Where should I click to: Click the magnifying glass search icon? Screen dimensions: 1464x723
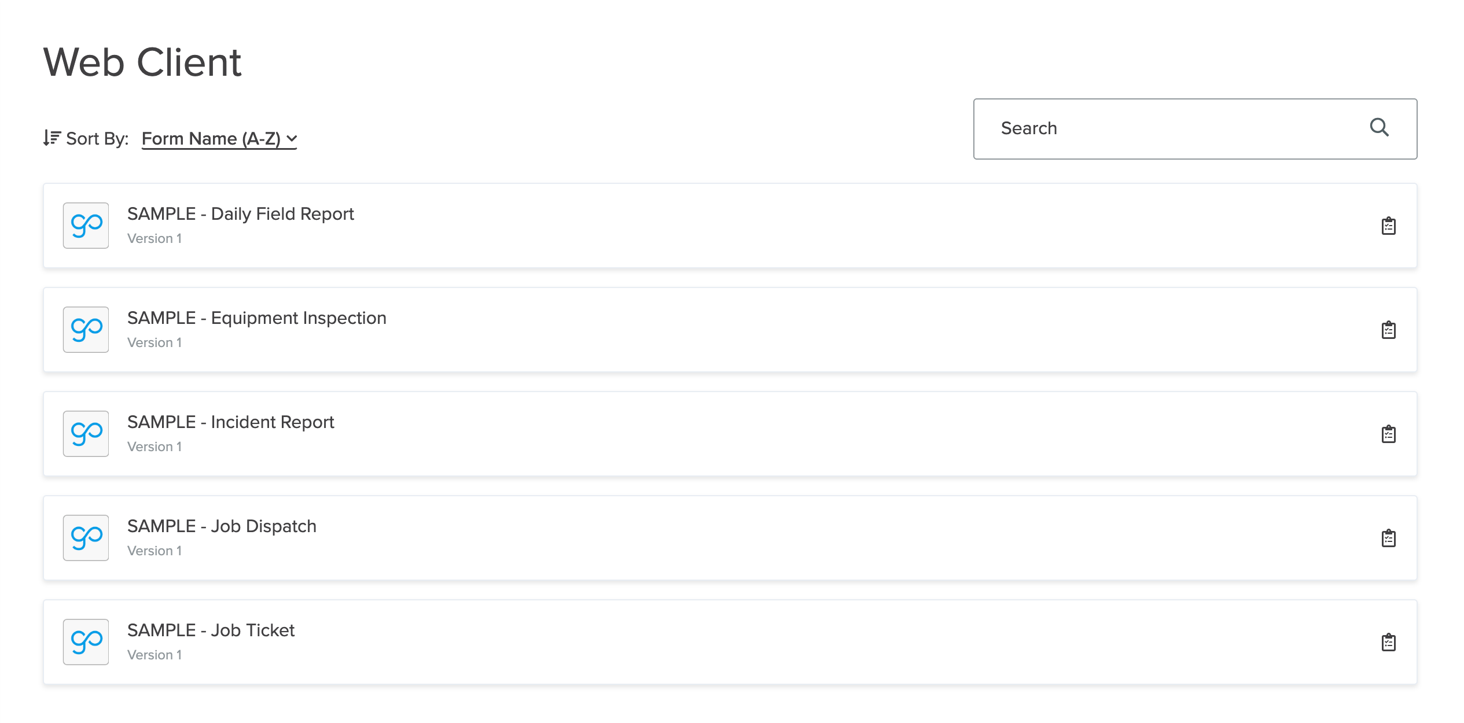(1381, 128)
